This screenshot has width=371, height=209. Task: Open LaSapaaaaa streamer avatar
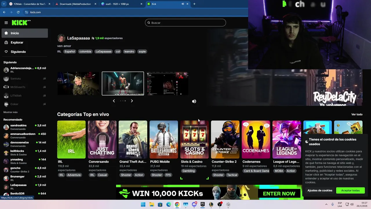click(x=61, y=38)
